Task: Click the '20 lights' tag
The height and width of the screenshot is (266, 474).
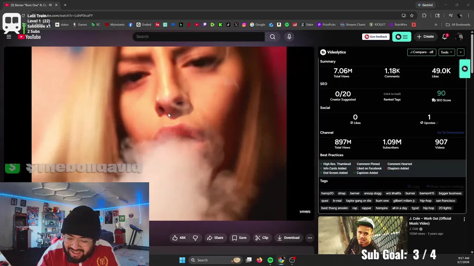Action: tap(445, 208)
